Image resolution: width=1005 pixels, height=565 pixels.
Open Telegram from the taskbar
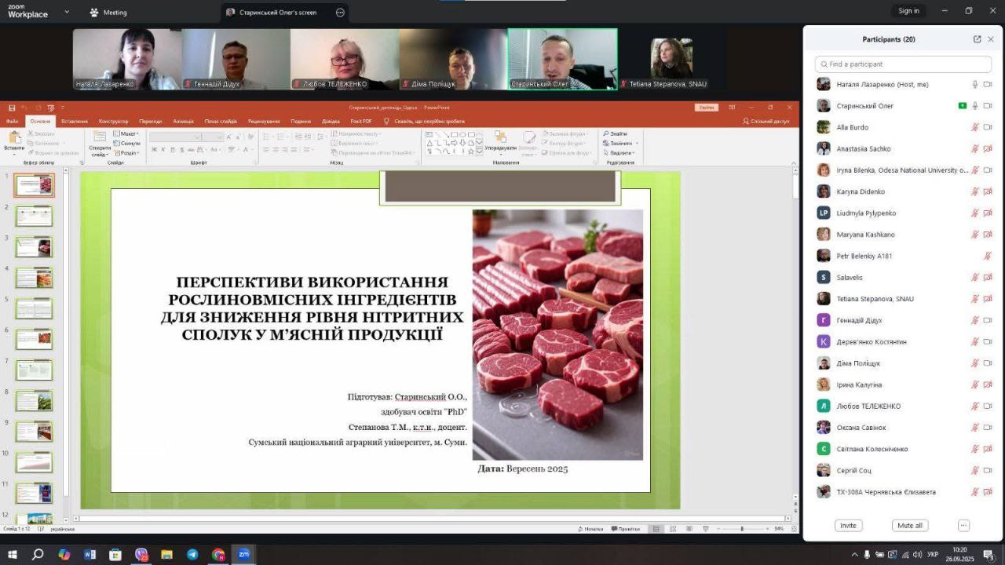[x=192, y=555]
